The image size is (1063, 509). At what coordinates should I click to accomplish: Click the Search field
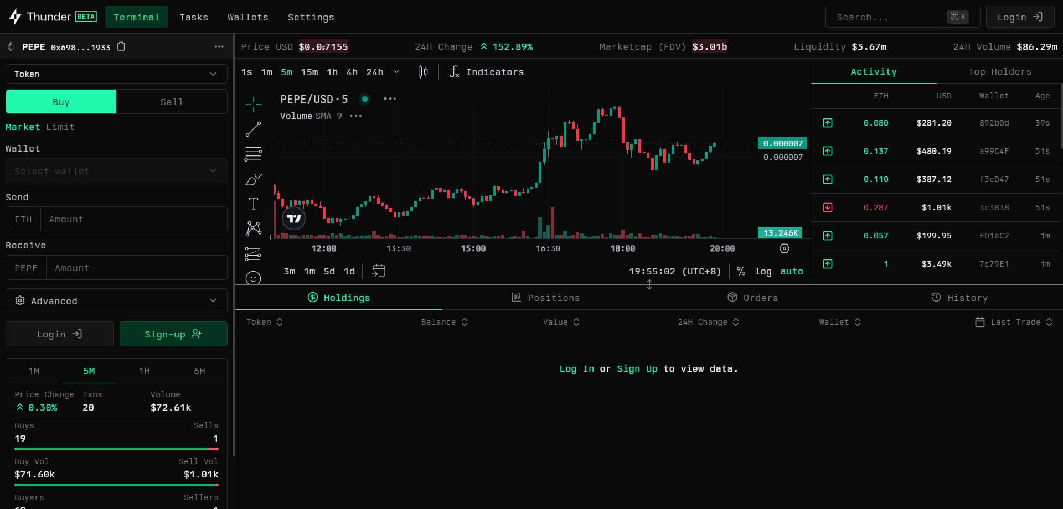902,17
